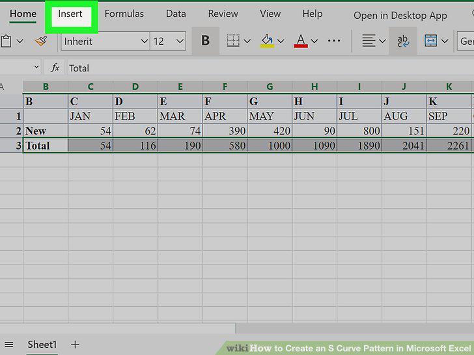Click Merge and Center icon
Viewport: 474px width, 355px height.
430,41
